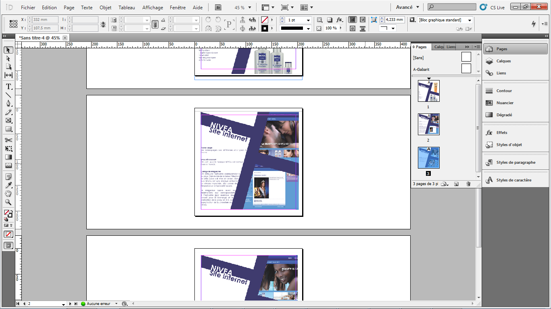551x309 pixels.
Task: Open the stroke type dropdown
Action: (x=309, y=28)
